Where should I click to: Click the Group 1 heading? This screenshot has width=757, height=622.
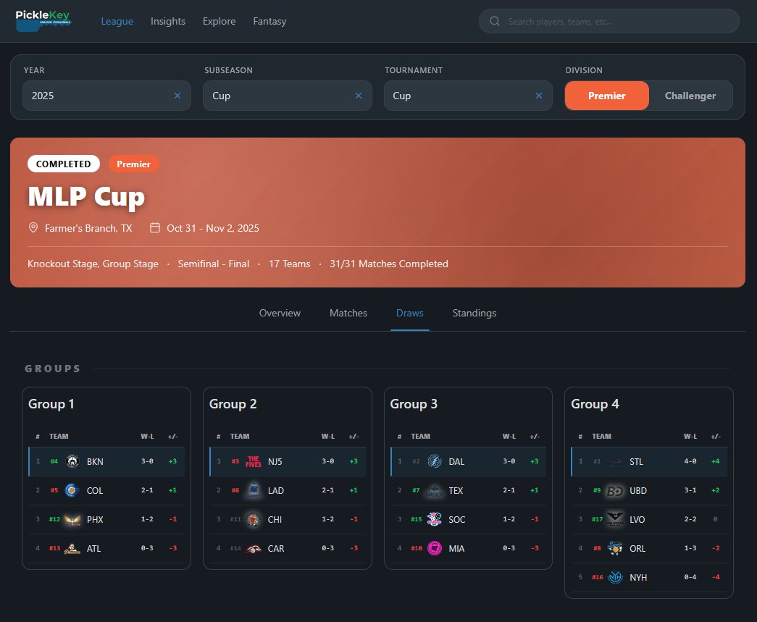[51, 404]
